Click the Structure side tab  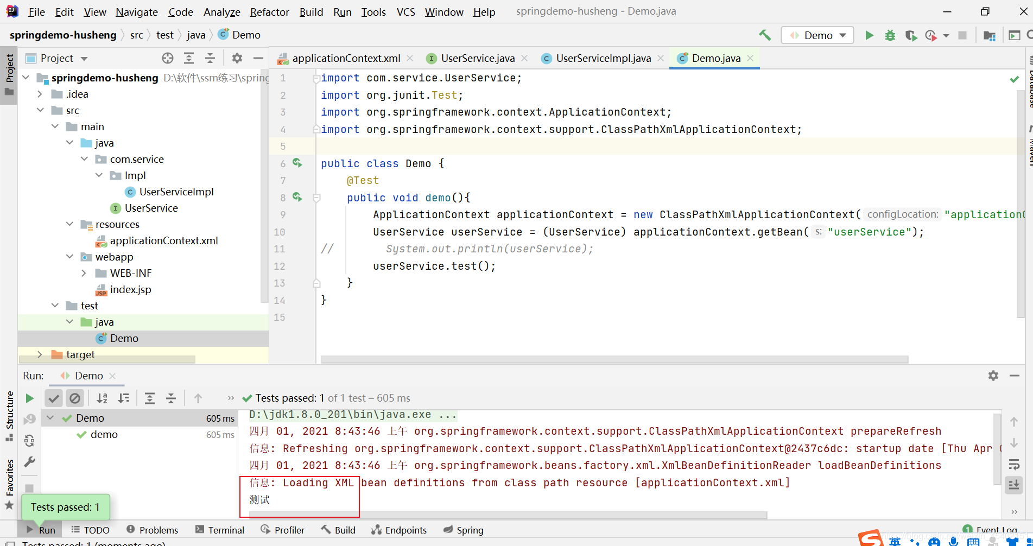click(9, 415)
